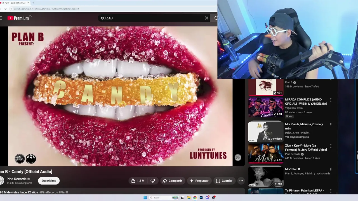Viewport: 358px width, 201px height.
Task: Open OBS icon in the taskbar
Action: [214, 198]
